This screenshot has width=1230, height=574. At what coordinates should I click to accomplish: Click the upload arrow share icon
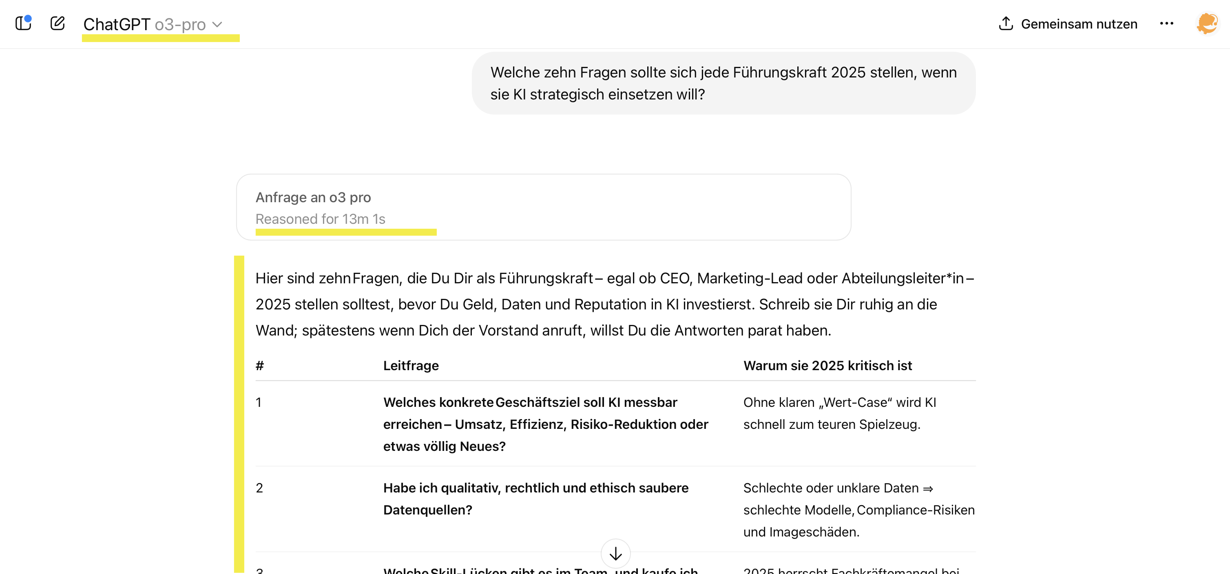(x=1007, y=23)
